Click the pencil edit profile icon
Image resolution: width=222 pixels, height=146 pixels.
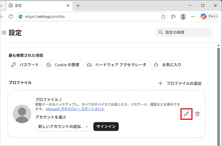click(x=186, y=114)
